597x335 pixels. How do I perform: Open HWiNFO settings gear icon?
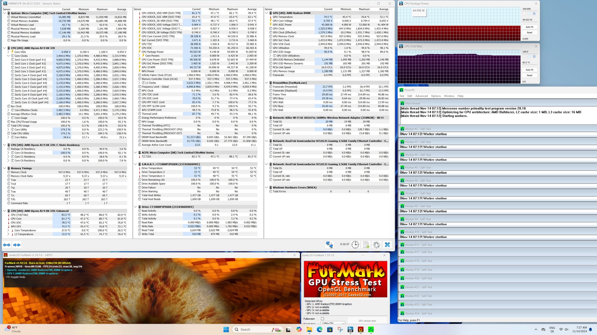pyautogui.click(x=376, y=245)
